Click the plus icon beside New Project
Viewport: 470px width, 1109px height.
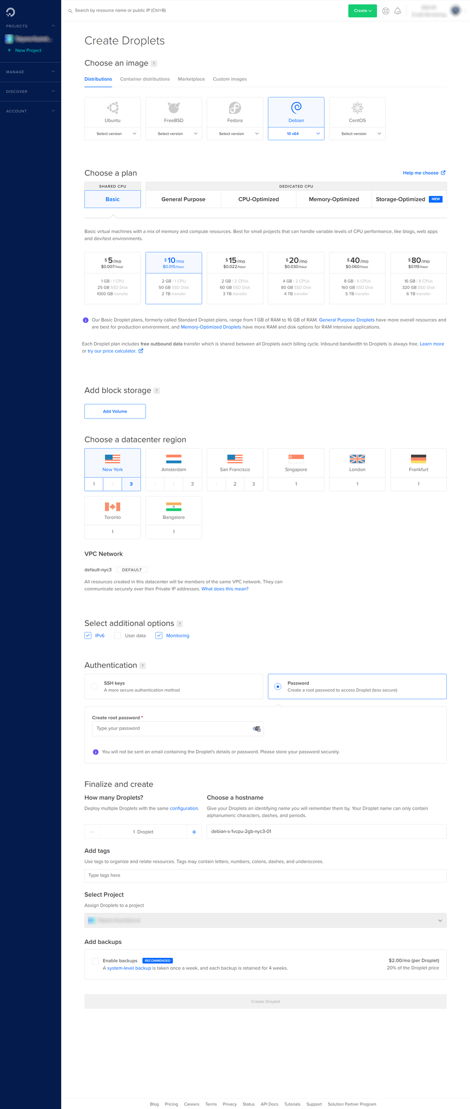9,50
